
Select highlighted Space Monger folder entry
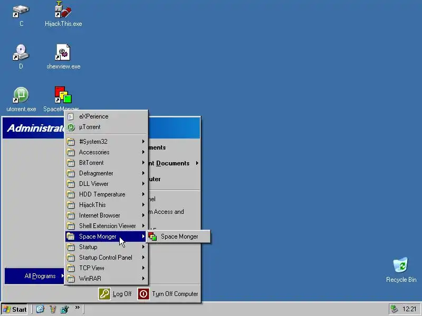[106, 236]
